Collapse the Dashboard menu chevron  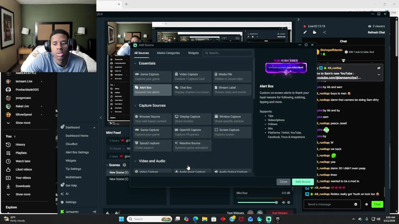point(94,128)
